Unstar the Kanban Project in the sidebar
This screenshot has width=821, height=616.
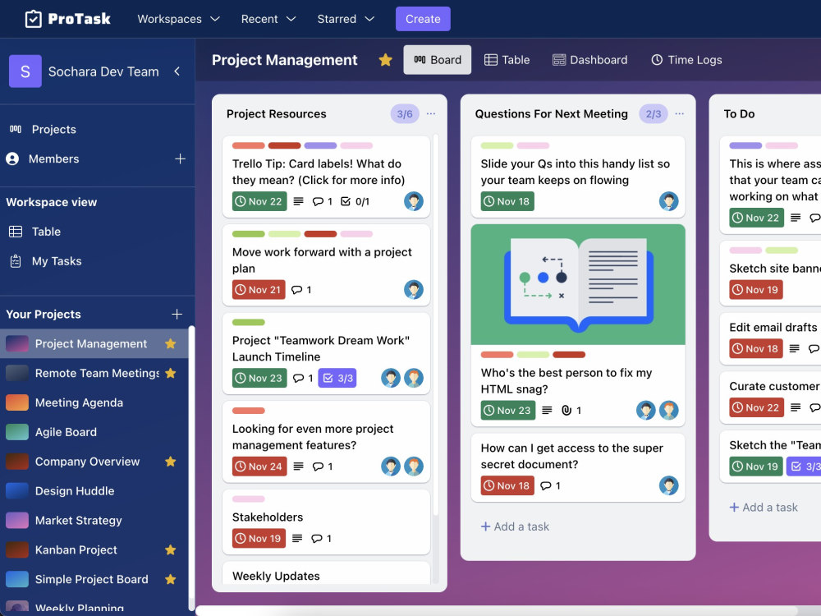click(x=170, y=549)
